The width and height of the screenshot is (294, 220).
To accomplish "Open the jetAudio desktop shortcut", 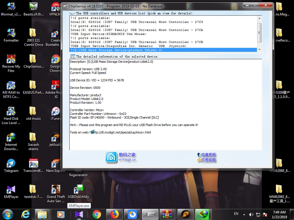I will click(55, 140).
